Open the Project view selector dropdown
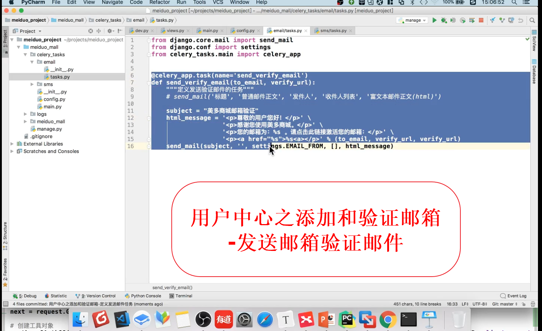The height and width of the screenshot is (331, 542). (27, 31)
